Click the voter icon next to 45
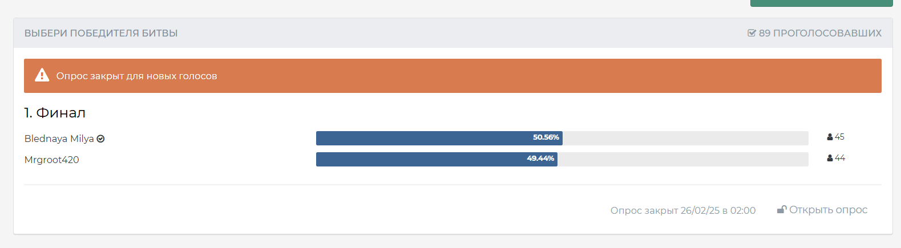The image size is (901, 248). coord(830,137)
